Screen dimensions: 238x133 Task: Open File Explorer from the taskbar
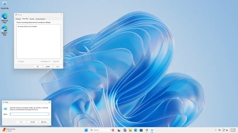(130, 130)
